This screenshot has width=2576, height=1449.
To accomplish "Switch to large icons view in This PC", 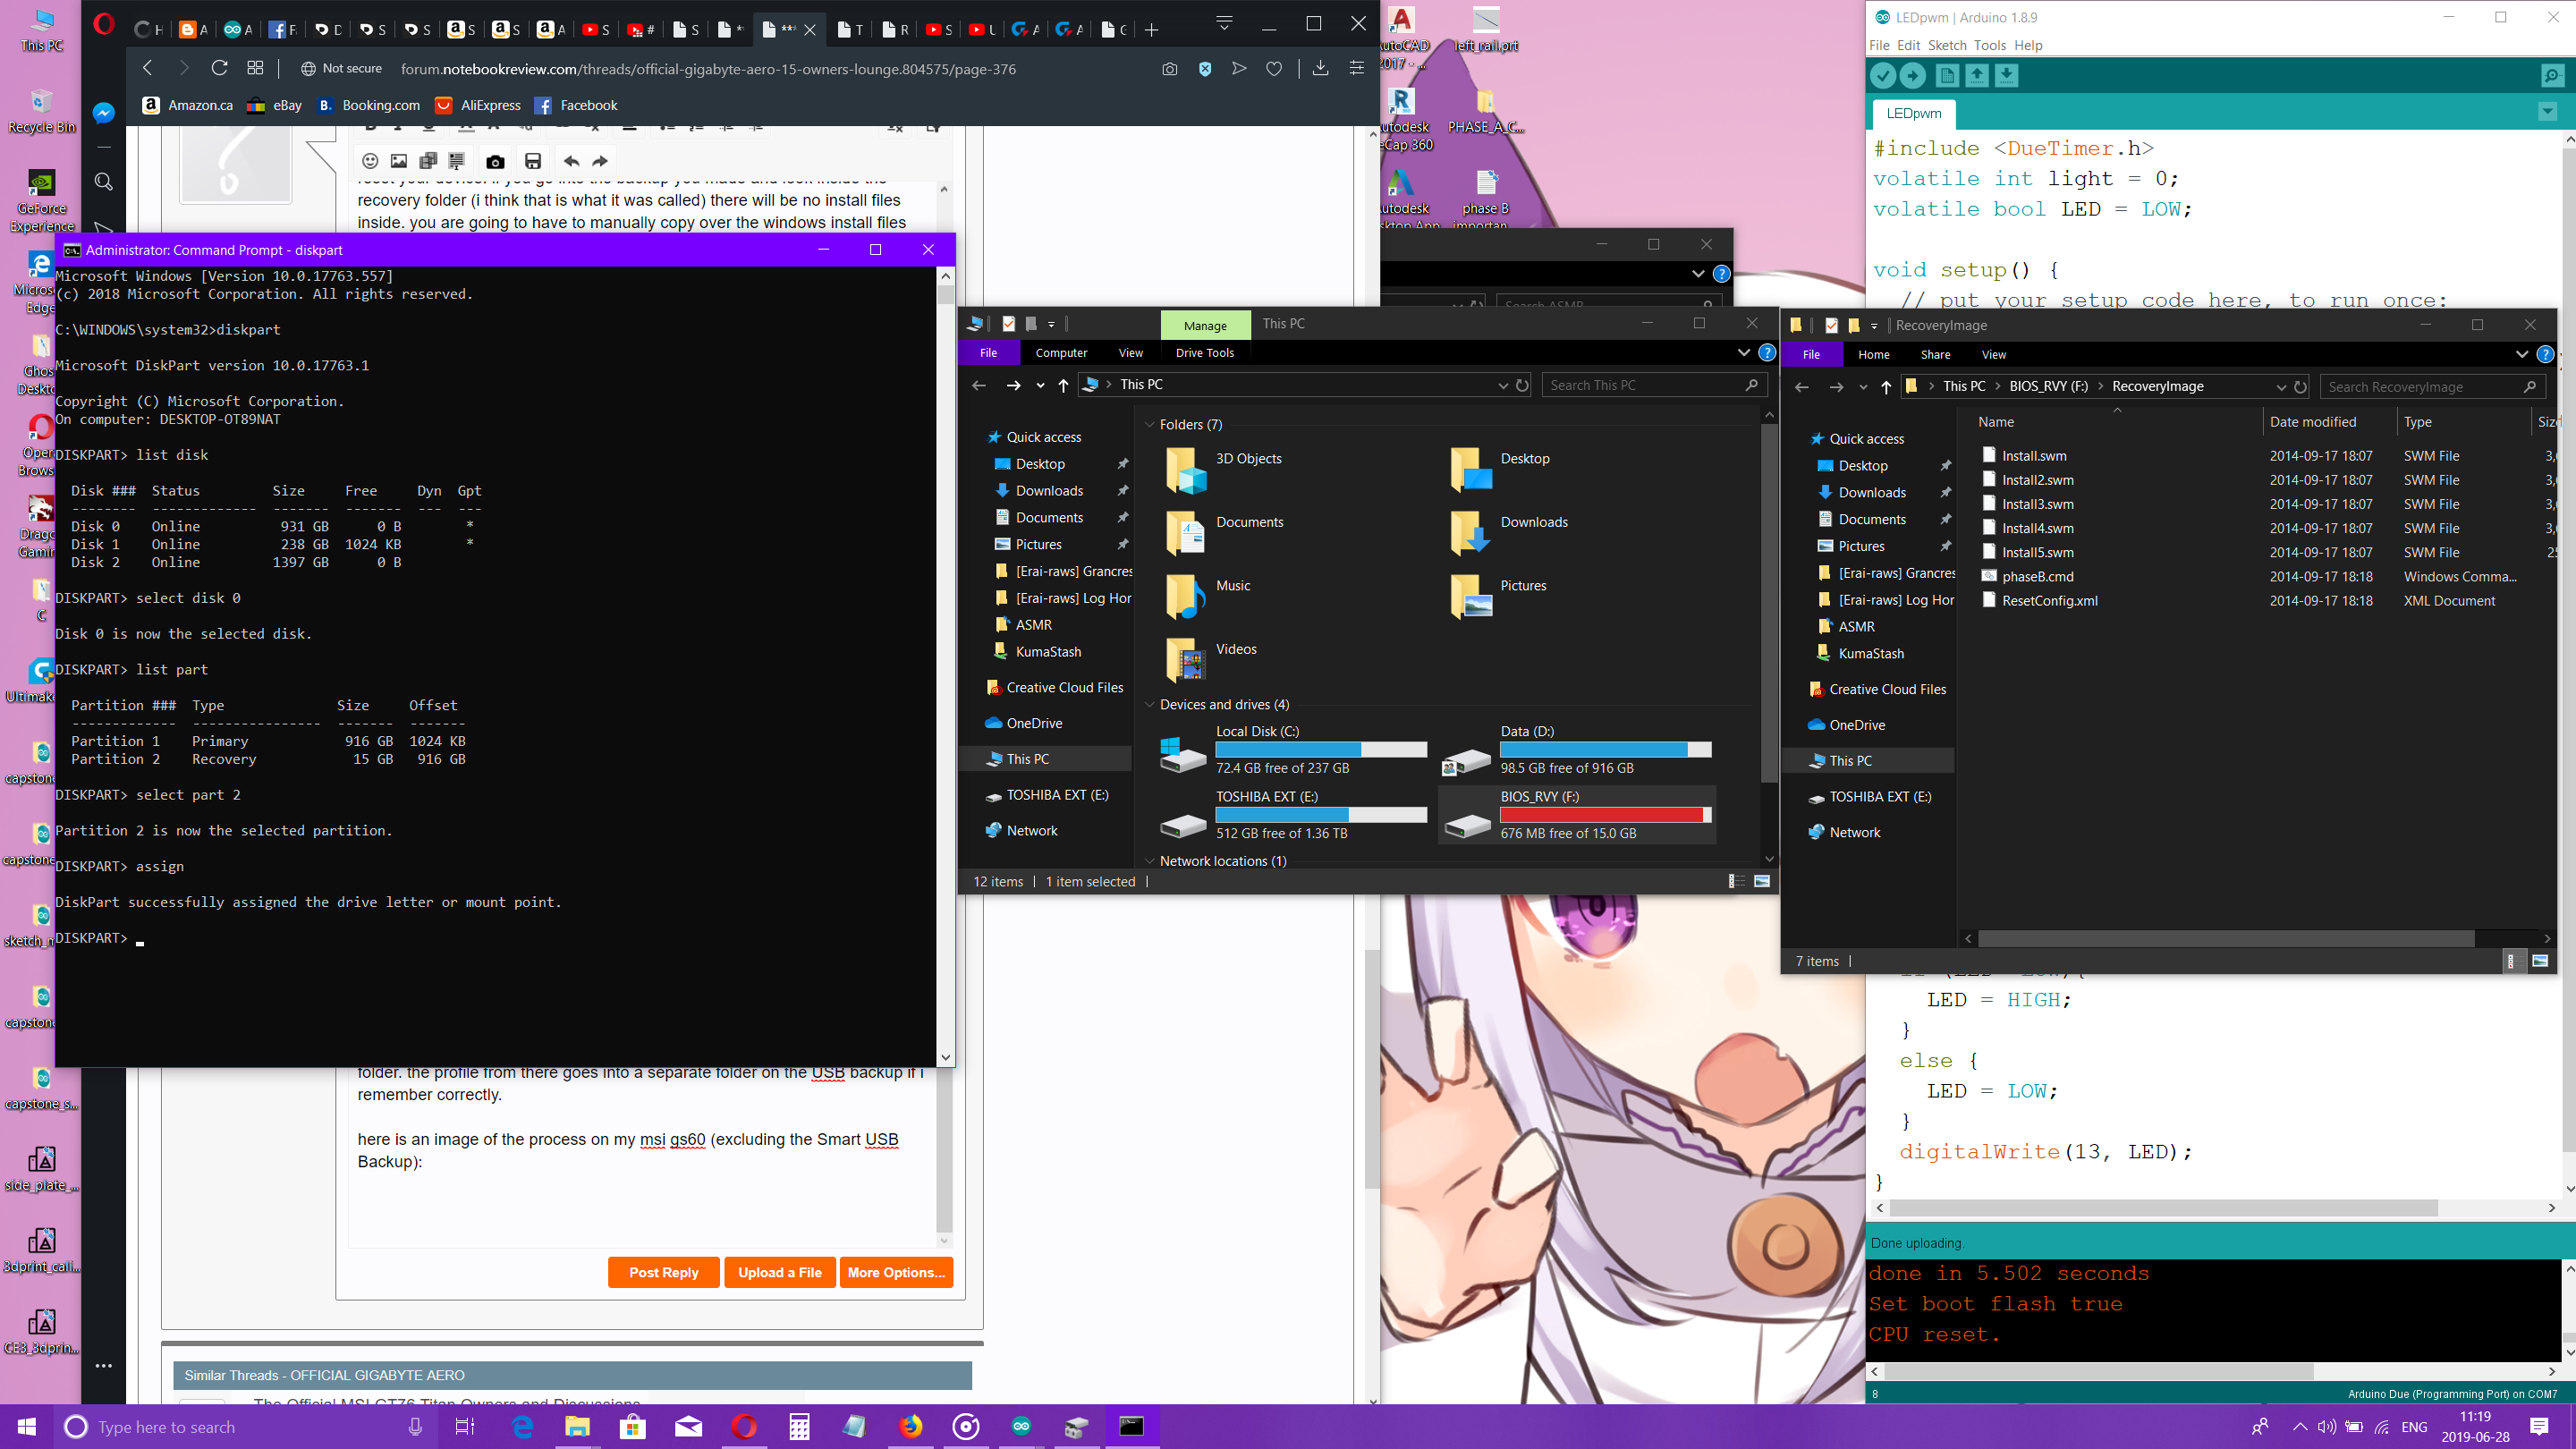I will coord(1762,881).
